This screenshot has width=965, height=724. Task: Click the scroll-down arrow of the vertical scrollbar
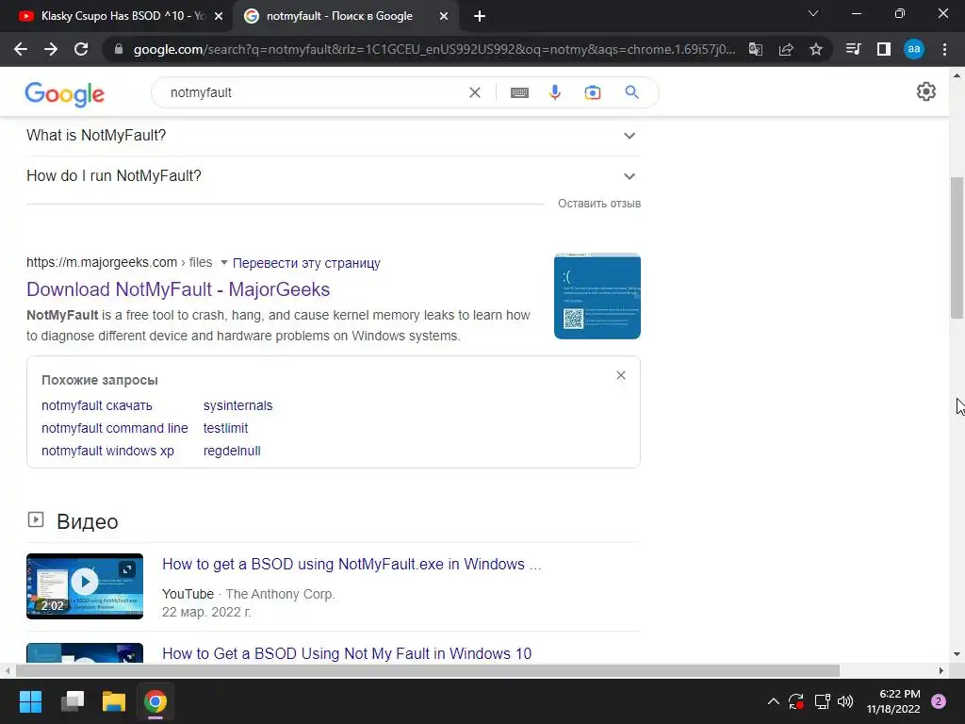click(957, 654)
